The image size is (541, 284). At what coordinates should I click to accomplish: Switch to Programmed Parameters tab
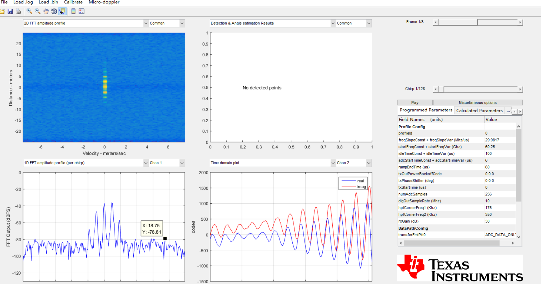point(426,110)
